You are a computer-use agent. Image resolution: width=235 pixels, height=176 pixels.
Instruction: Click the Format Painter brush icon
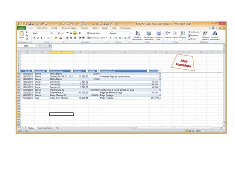pyautogui.click(x=27, y=39)
